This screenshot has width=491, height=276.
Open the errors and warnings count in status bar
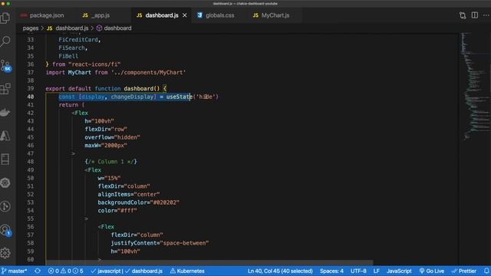pyautogui.click(x=65, y=271)
